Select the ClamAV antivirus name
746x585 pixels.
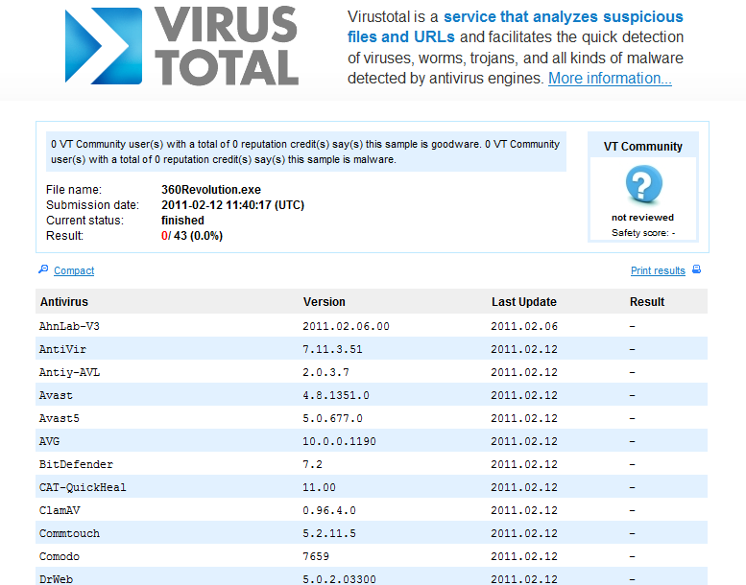click(x=60, y=510)
